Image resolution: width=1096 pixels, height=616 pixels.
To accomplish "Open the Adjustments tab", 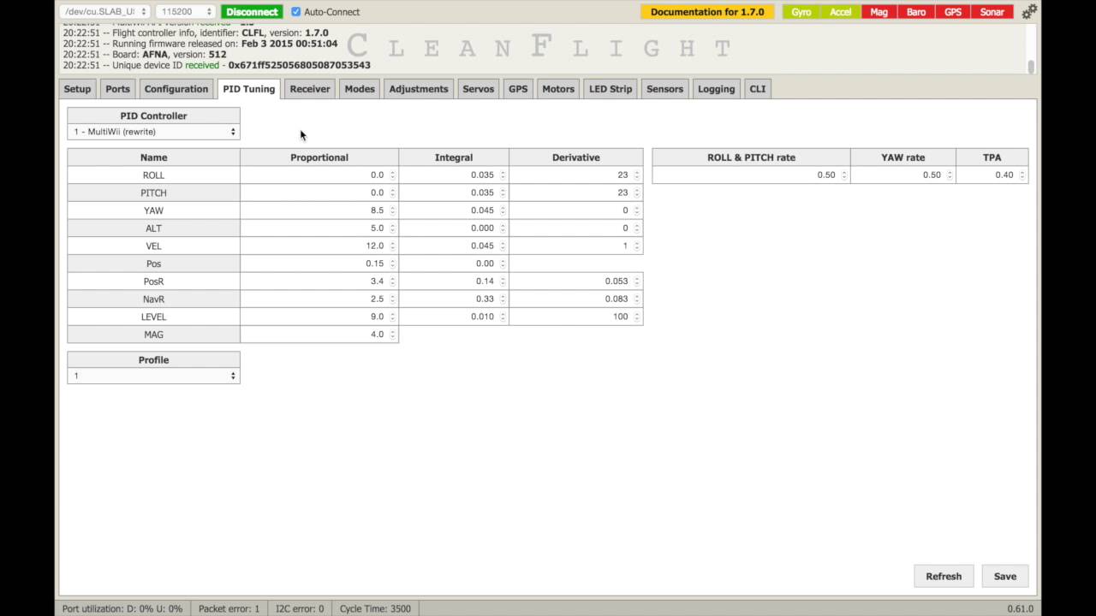I will point(419,89).
